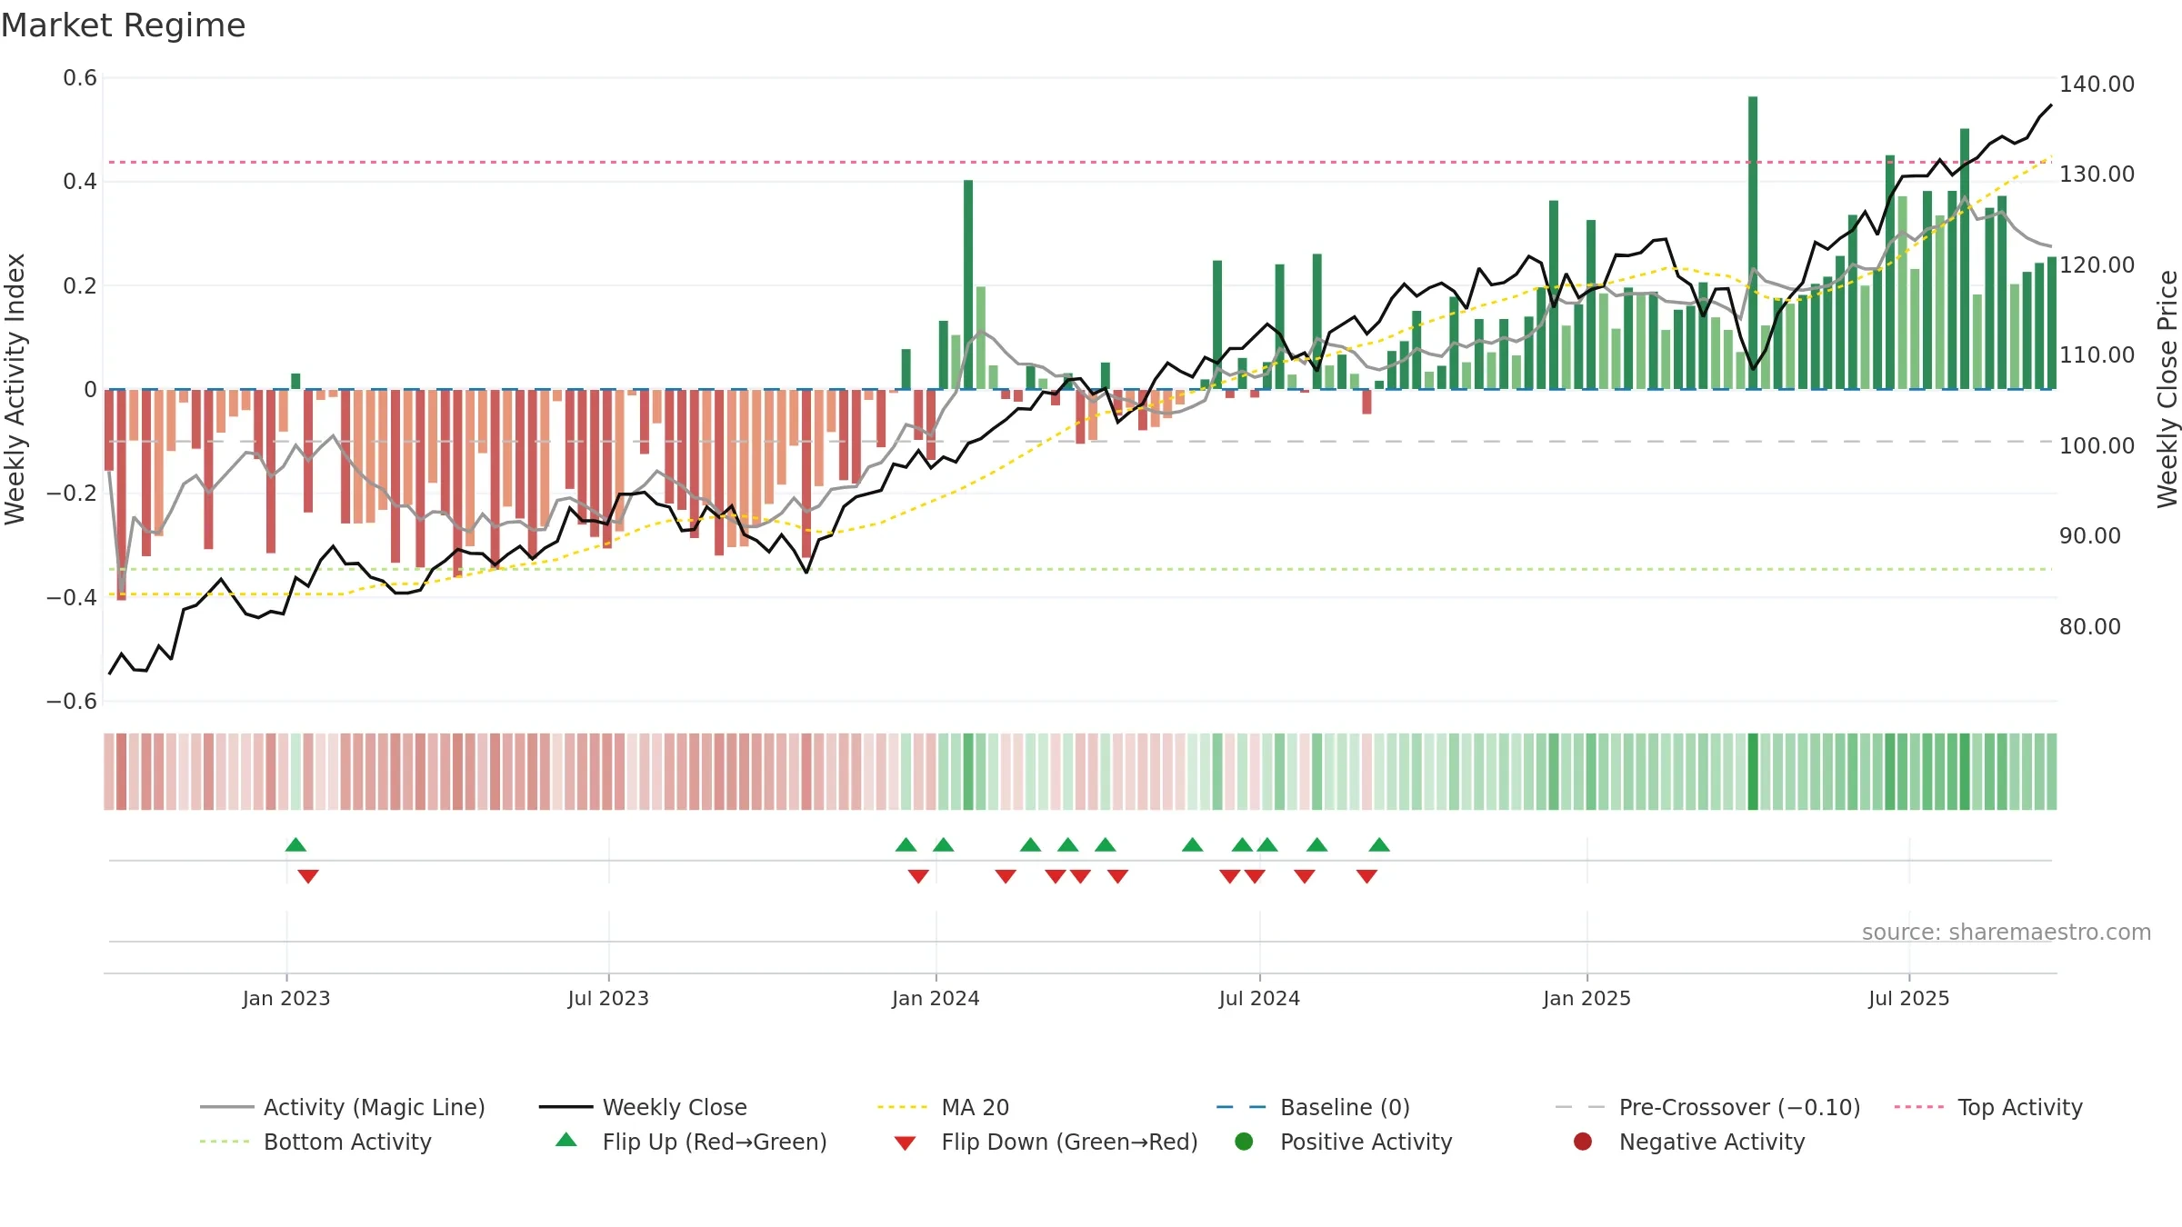Click the Jan 2024 x-axis label

(x=936, y=998)
